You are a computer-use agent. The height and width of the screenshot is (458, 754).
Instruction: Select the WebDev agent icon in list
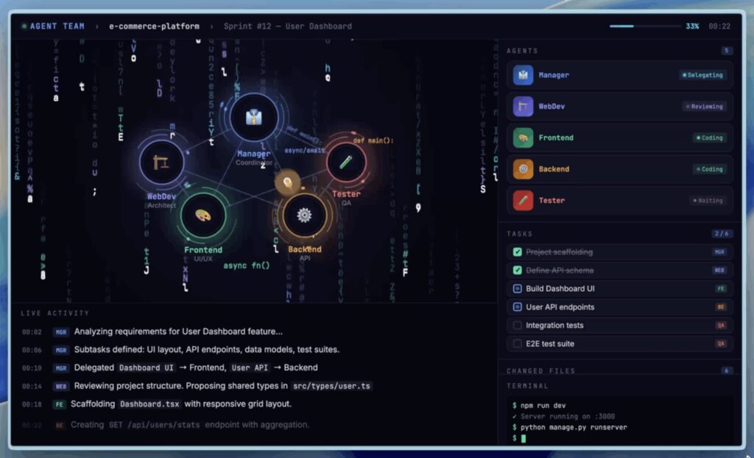coord(523,107)
